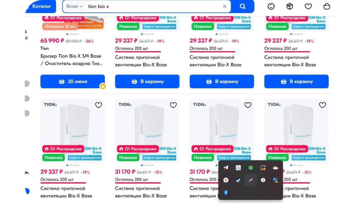The width and height of the screenshot is (361, 203).
Task: Open the shopping cart icon
Action: coord(327,6)
